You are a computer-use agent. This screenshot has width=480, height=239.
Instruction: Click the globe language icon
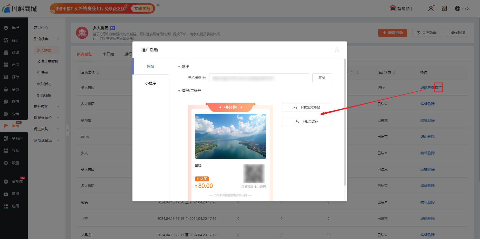coord(457,8)
